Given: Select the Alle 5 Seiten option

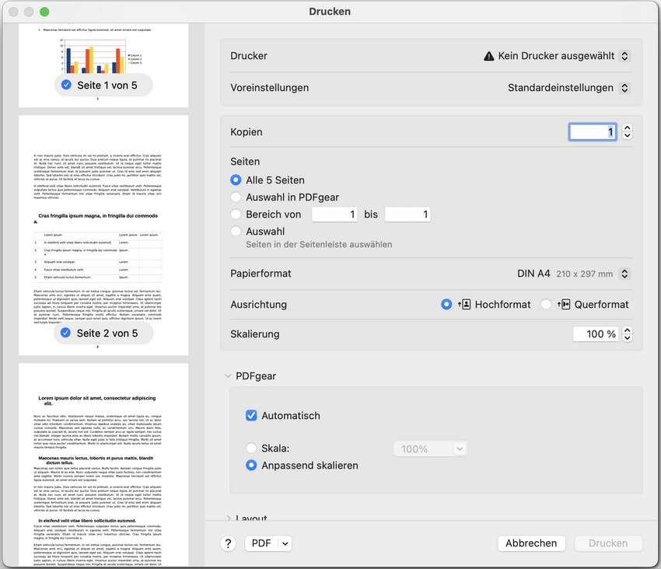Looking at the screenshot, I should click(236, 179).
